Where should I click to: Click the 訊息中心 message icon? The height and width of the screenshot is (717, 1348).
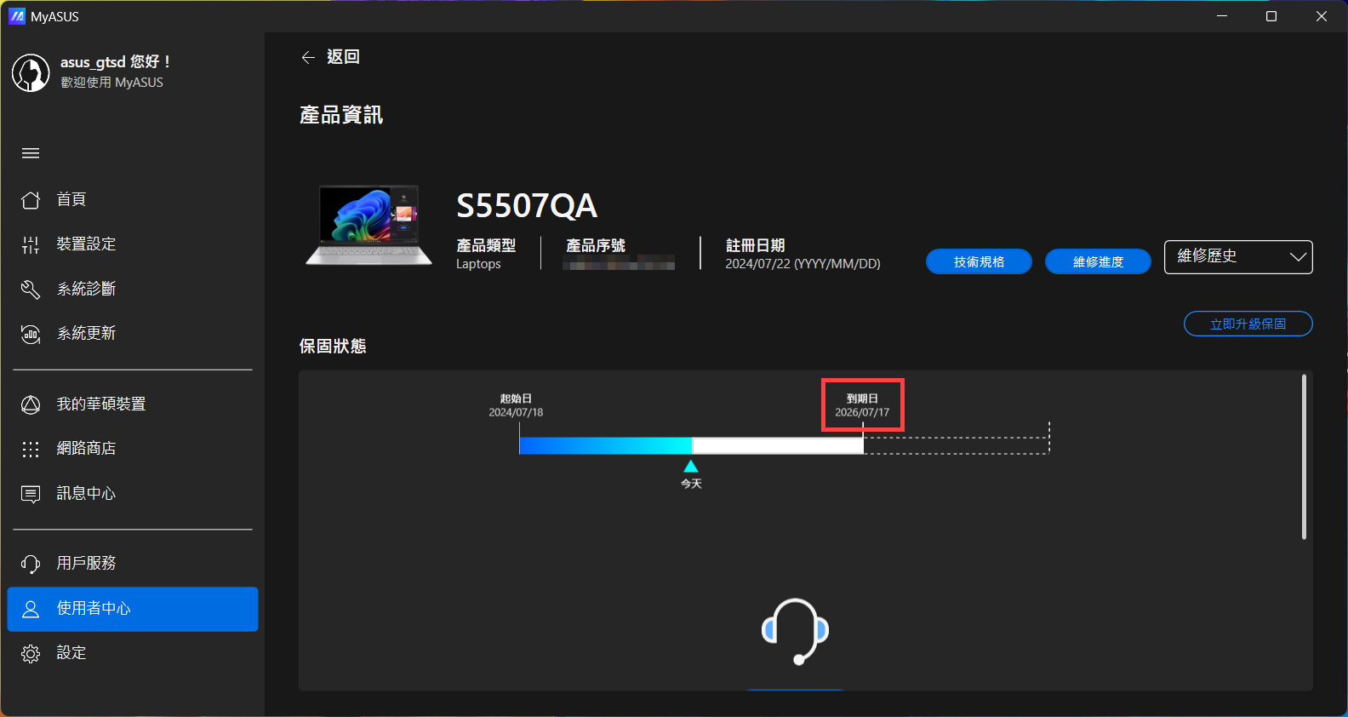[31, 494]
